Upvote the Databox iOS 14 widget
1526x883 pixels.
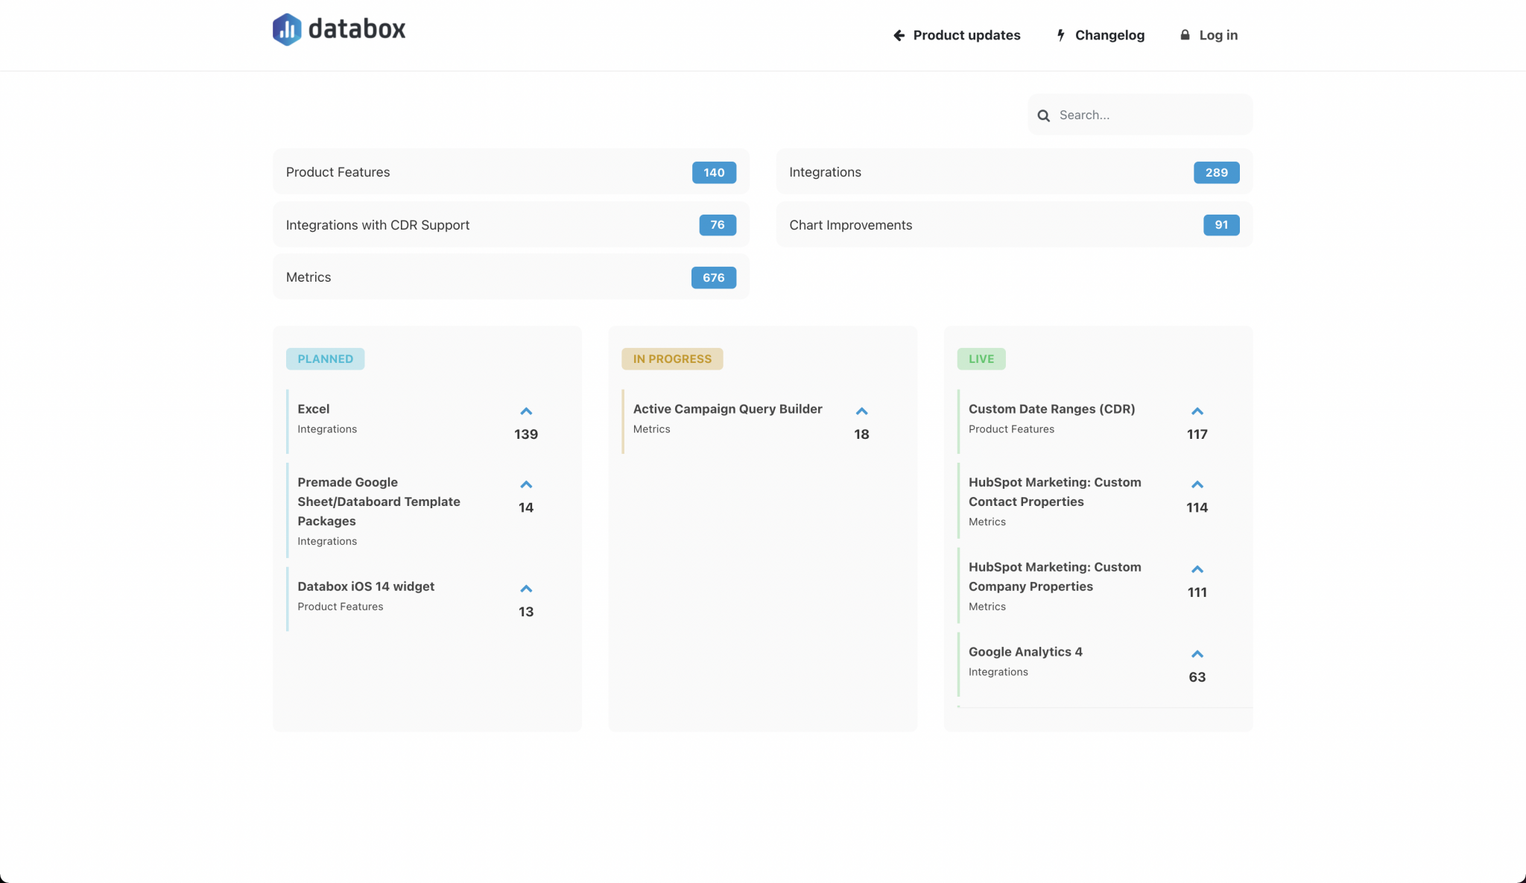[526, 589]
